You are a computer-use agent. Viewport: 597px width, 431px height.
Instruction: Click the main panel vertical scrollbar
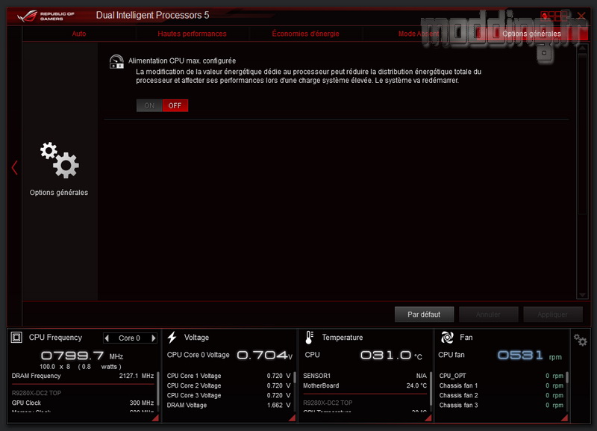tap(582, 134)
